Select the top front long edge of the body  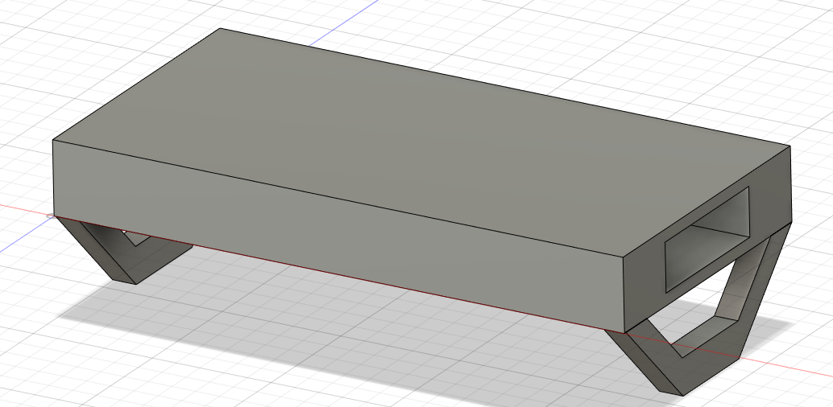click(x=338, y=199)
